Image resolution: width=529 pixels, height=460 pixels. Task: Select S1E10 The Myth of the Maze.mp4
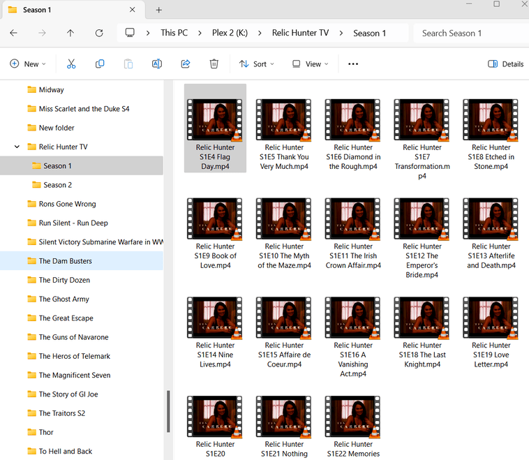point(284,233)
